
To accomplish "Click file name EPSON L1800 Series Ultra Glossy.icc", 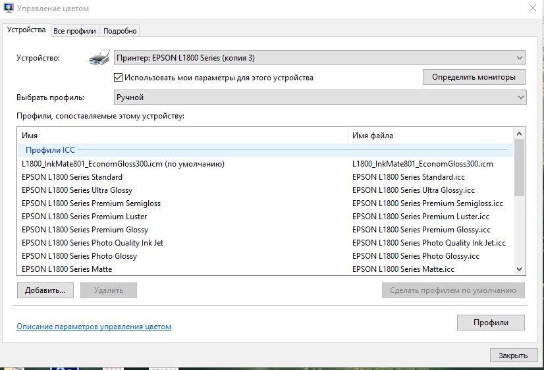I will click(414, 190).
